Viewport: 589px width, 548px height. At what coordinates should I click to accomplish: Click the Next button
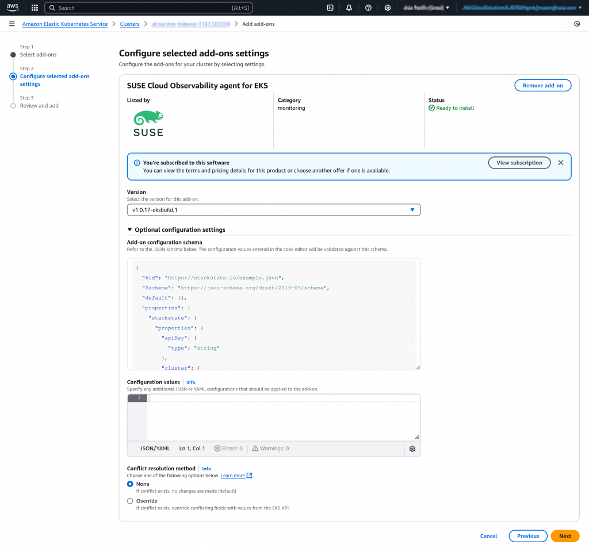(565, 536)
